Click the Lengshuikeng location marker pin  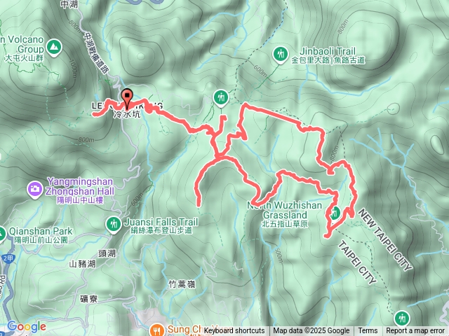[x=127, y=99]
